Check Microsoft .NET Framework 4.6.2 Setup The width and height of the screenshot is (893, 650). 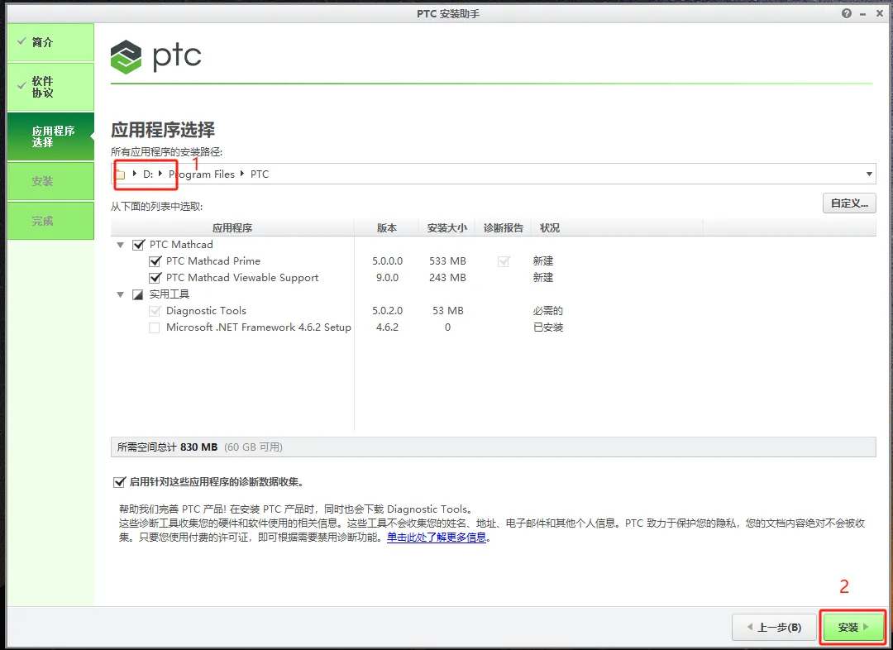click(x=155, y=327)
